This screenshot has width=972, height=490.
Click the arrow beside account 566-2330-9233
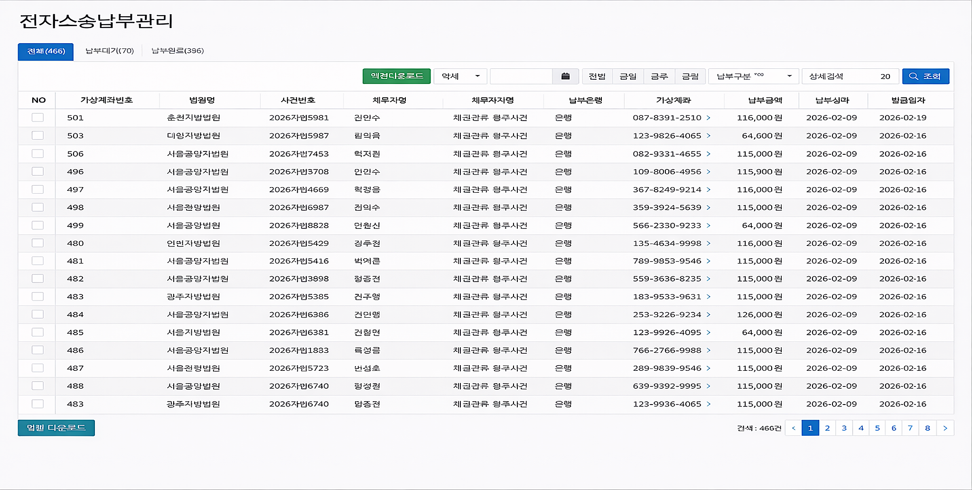(708, 226)
